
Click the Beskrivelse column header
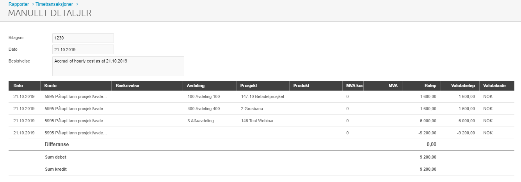tap(147, 86)
